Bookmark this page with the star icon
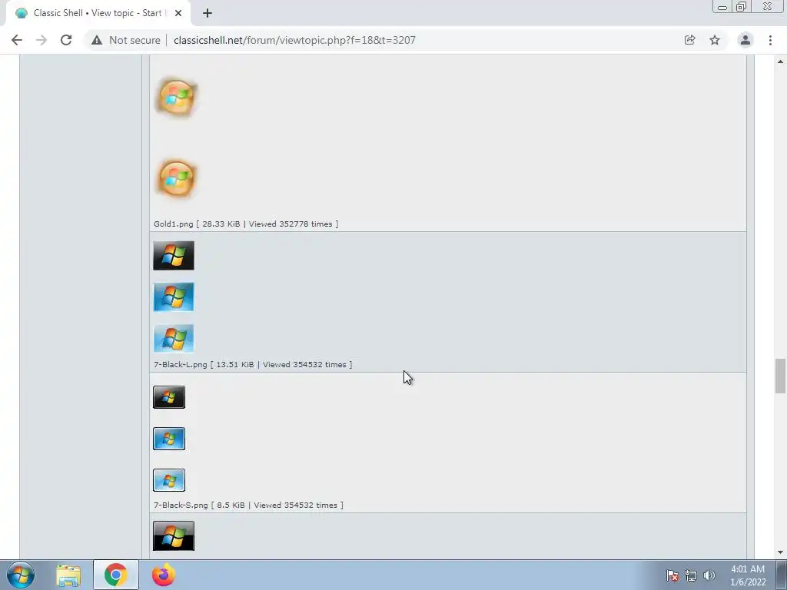The height and width of the screenshot is (590, 787). click(715, 40)
